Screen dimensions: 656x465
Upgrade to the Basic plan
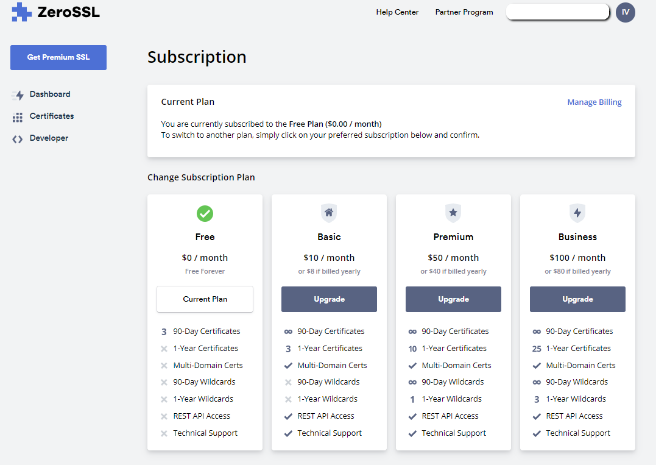(x=330, y=299)
